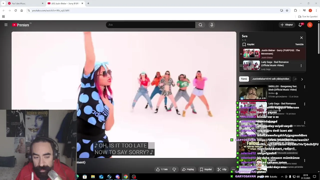
Task: Switch to the YouTube Music tab
Action: (26, 3)
